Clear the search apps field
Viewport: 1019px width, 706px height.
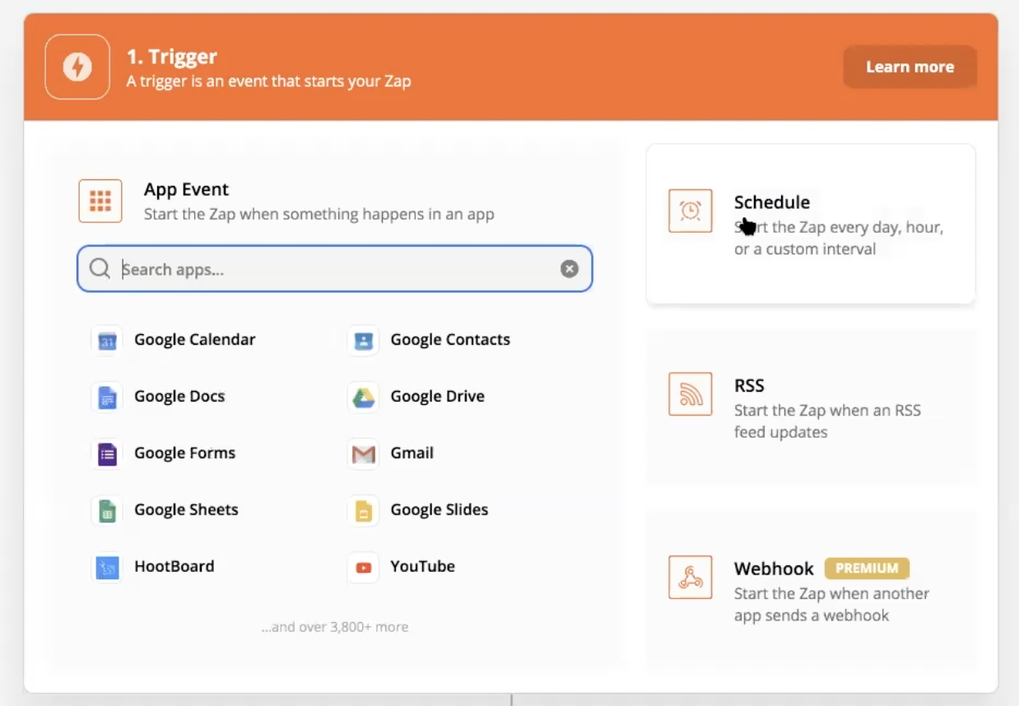(x=570, y=269)
